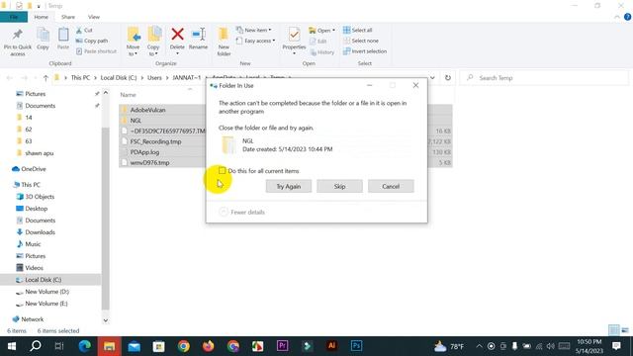Image resolution: width=633 pixels, height=356 pixels.
Task: Select the PDApp.log file
Action: [144, 152]
